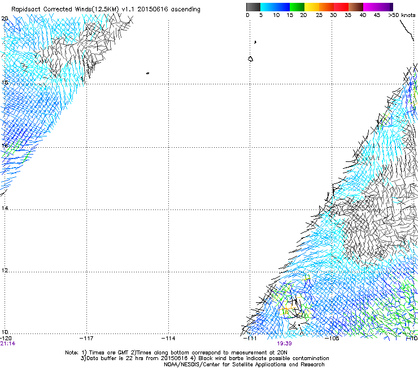The image size is (418, 368).
Task: Click the yellow 20-25 knots legend segment
Action: tap(312, 7)
